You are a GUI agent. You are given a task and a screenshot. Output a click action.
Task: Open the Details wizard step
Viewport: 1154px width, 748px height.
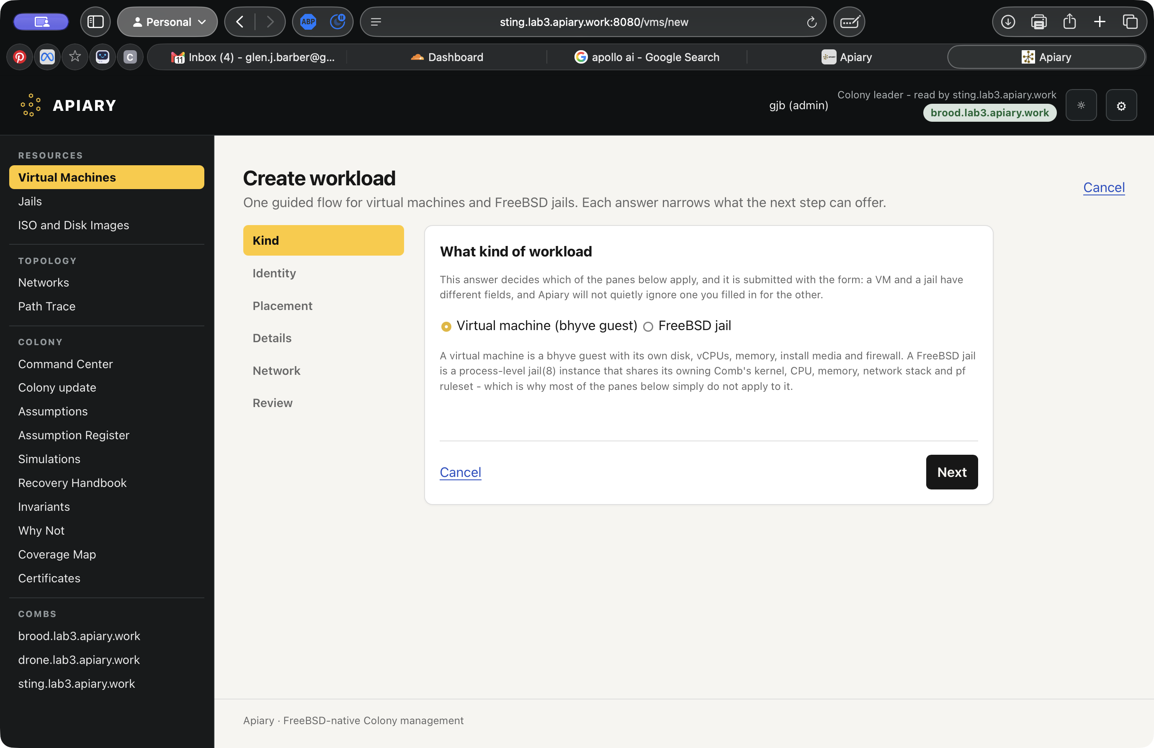[x=323, y=338]
